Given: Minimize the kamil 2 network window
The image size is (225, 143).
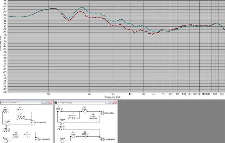Looking at the screenshot, I should 43,102.
